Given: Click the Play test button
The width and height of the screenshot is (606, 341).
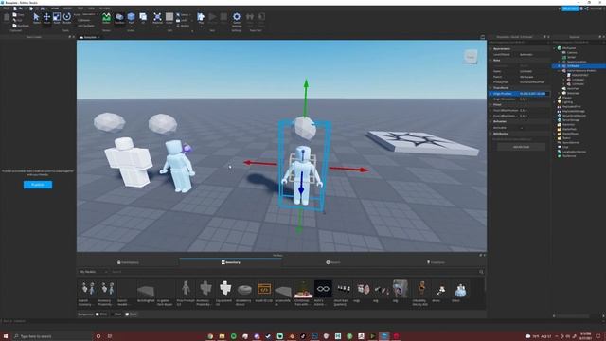Looking at the screenshot, I should [x=201, y=18].
